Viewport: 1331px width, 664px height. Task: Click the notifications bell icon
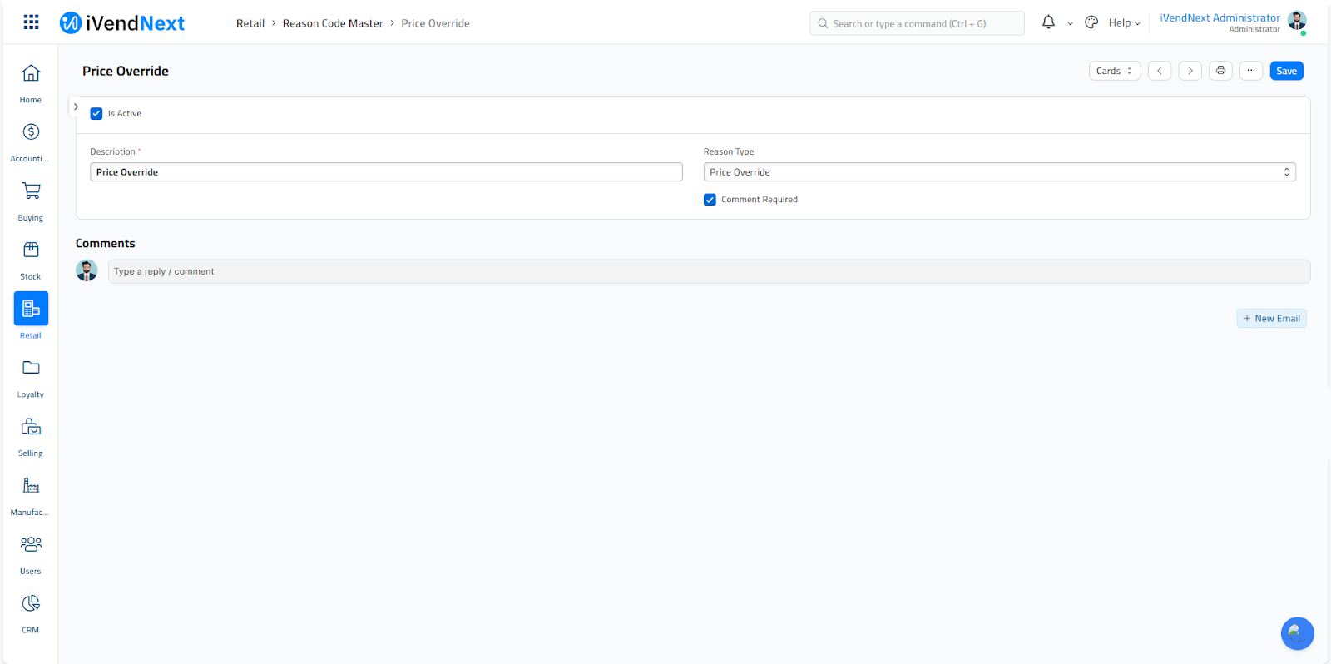[1048, 22]
